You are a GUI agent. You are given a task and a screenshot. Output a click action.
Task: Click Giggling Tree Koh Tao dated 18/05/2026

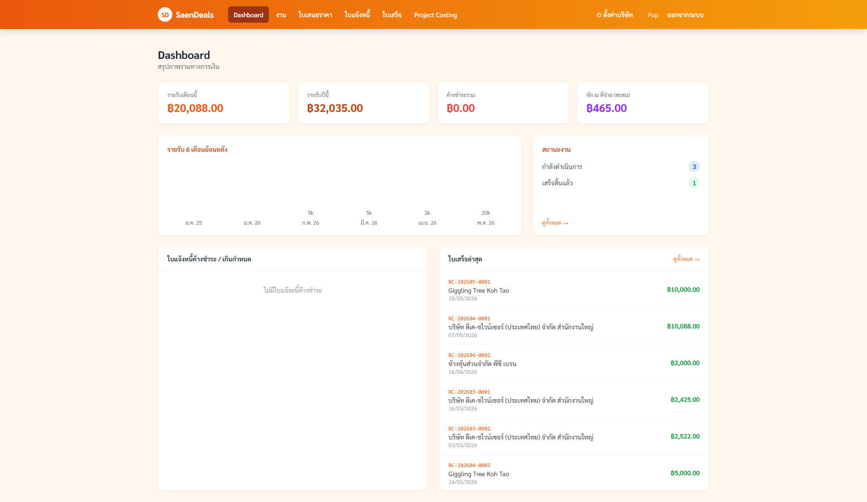pos(479,290)
